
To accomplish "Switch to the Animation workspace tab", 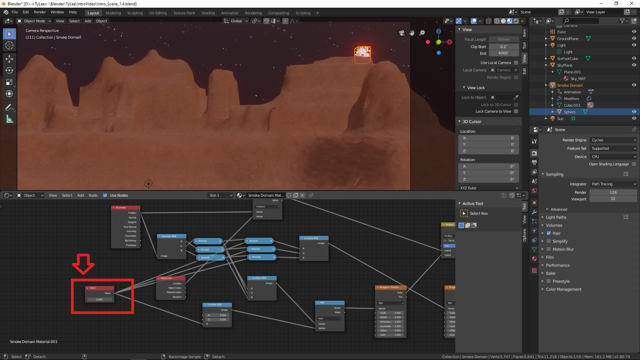I will pyautogui.click(x=230, y=13).
